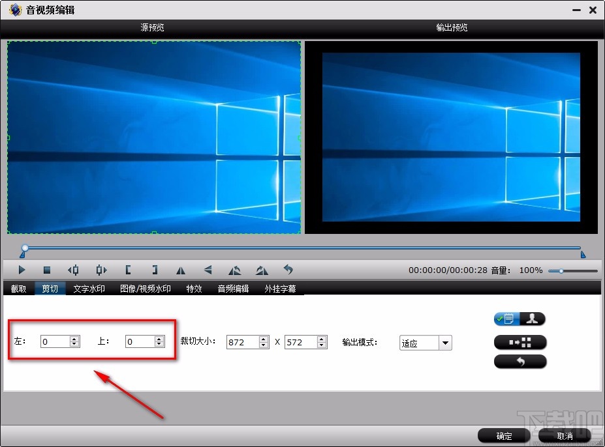Set the clip start point marker
The image size is (605, 447).
click(128, 270)
